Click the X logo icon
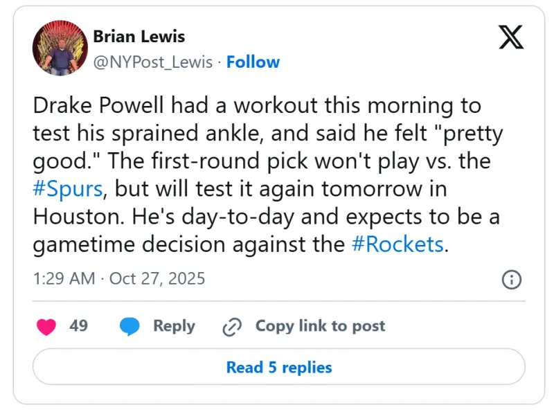554x414 pixels. (511, 37)
